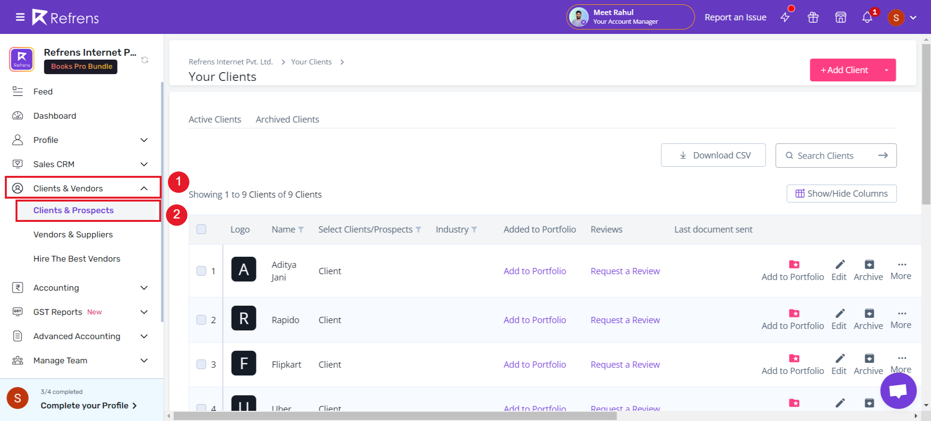Click the horizontal table scrollbar

click(395, 416)
